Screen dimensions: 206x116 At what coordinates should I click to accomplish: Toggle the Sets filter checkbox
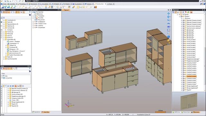(x=2, y=76)
